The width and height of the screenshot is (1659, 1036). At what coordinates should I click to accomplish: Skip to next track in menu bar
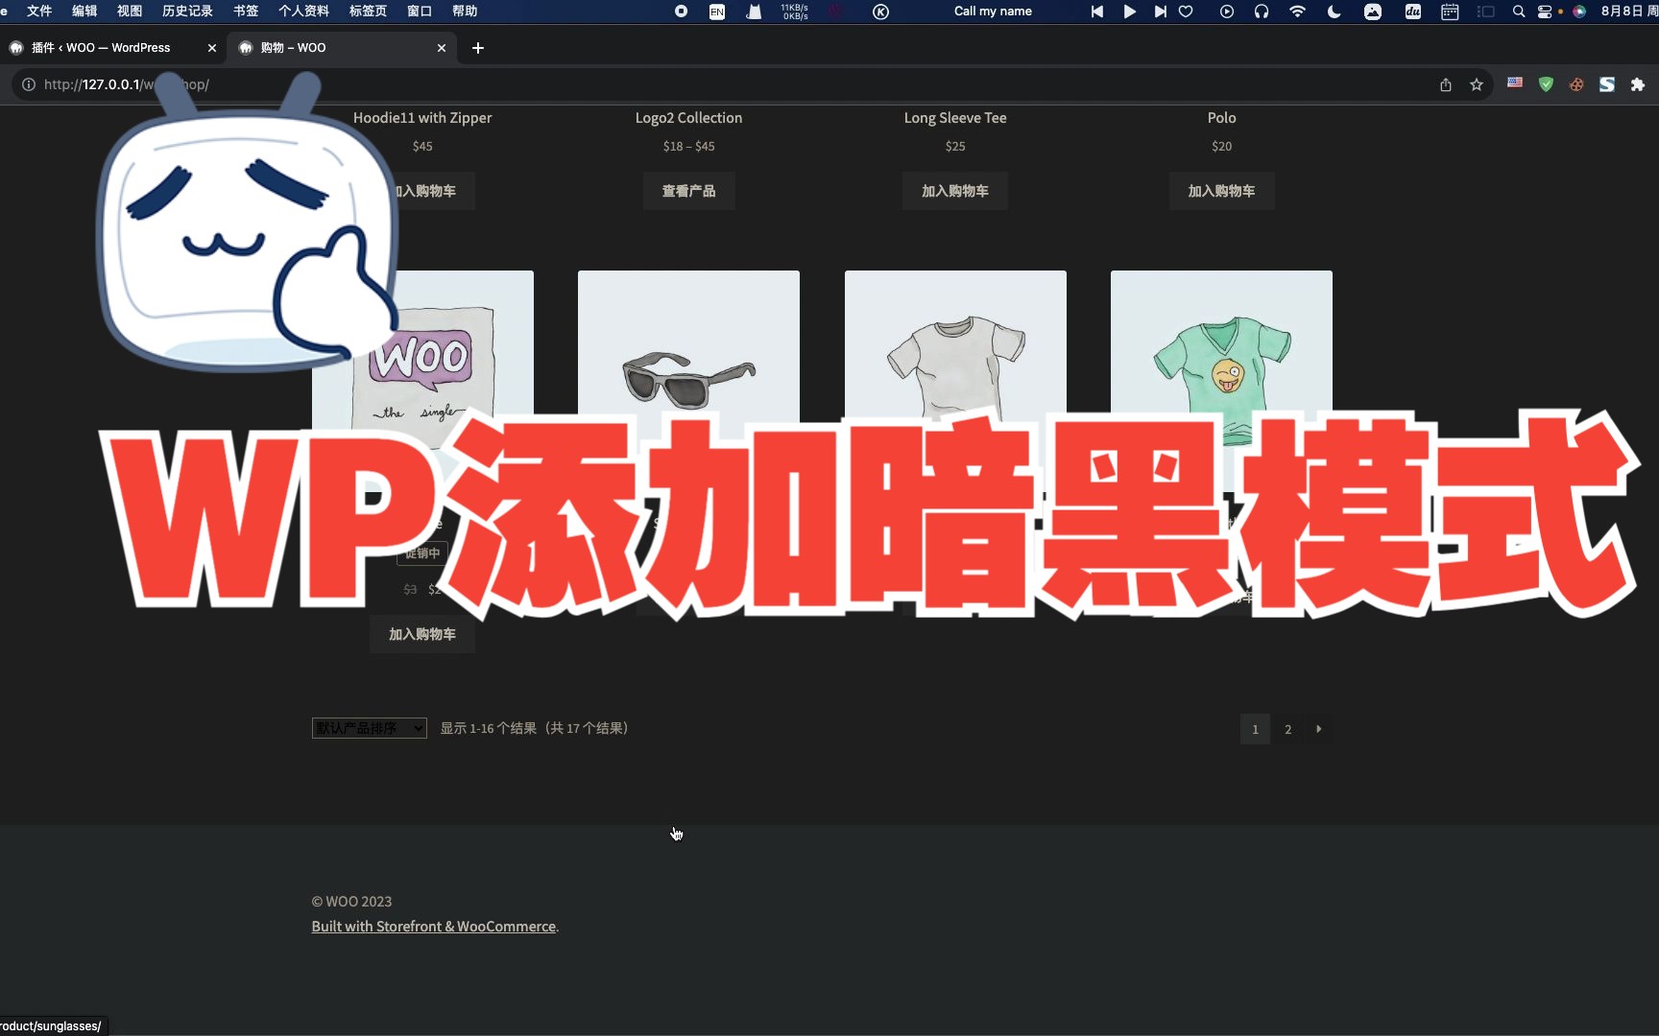[1160, 12]
